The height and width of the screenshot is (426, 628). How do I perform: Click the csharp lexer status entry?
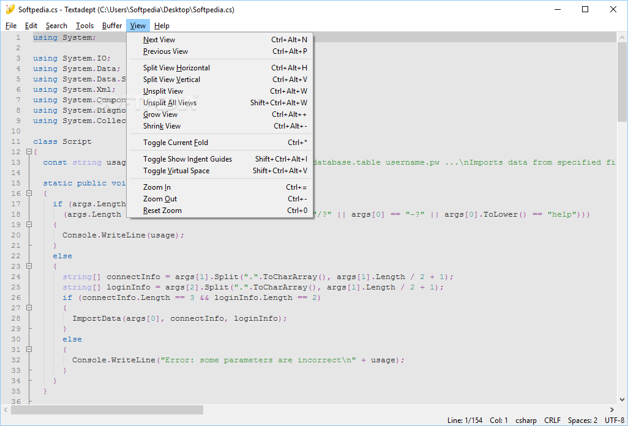[526, 420]
